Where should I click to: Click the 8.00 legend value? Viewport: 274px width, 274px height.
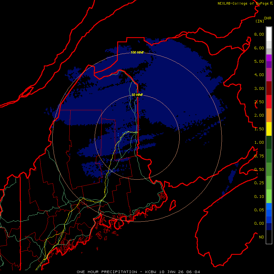click(x=259, y=34)
